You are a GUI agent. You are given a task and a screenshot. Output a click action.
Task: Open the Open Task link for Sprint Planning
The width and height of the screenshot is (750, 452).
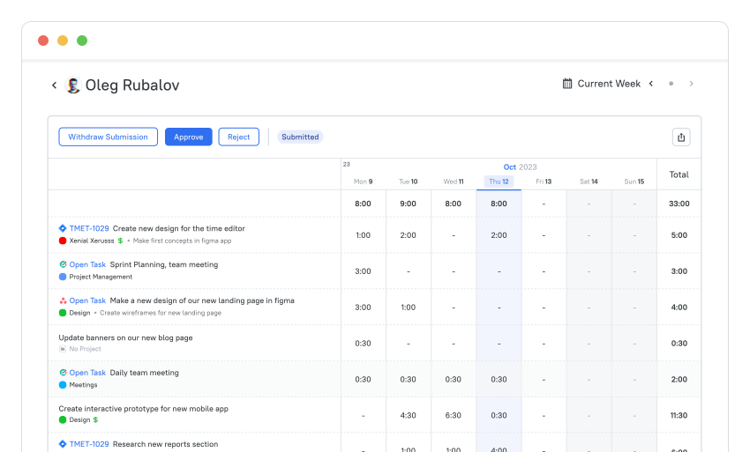(x=87, y=264)
